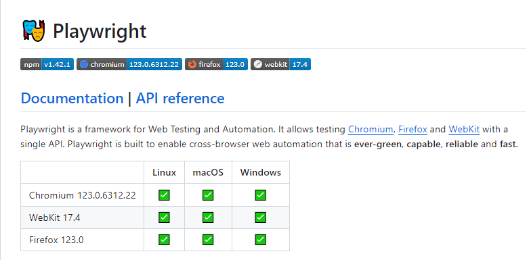Click the WebKit macOS green checkmark
529x260 pixels.
[208, 217]
